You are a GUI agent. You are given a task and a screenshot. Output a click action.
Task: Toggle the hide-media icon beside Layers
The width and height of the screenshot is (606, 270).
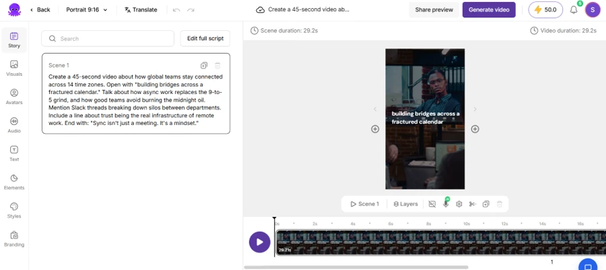(432, 204)
